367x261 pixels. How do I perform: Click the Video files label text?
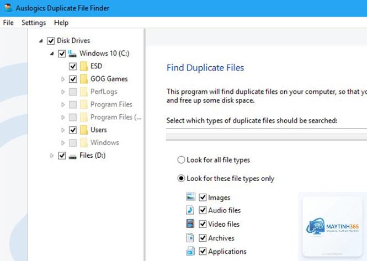224,224
